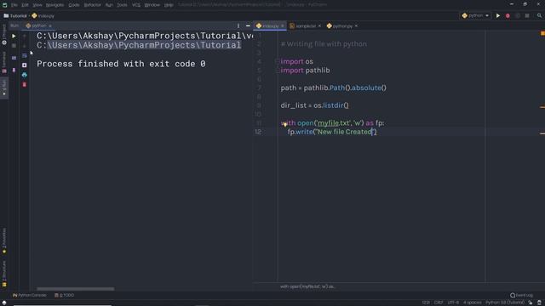Click the 'Process finished with exit code 0' text
545x306 pixels.
121,64
